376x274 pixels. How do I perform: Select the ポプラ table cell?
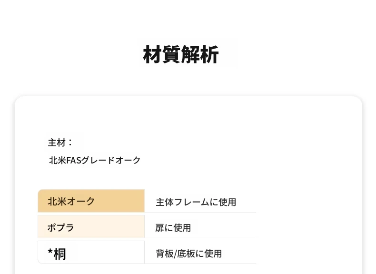click(91, 227)
